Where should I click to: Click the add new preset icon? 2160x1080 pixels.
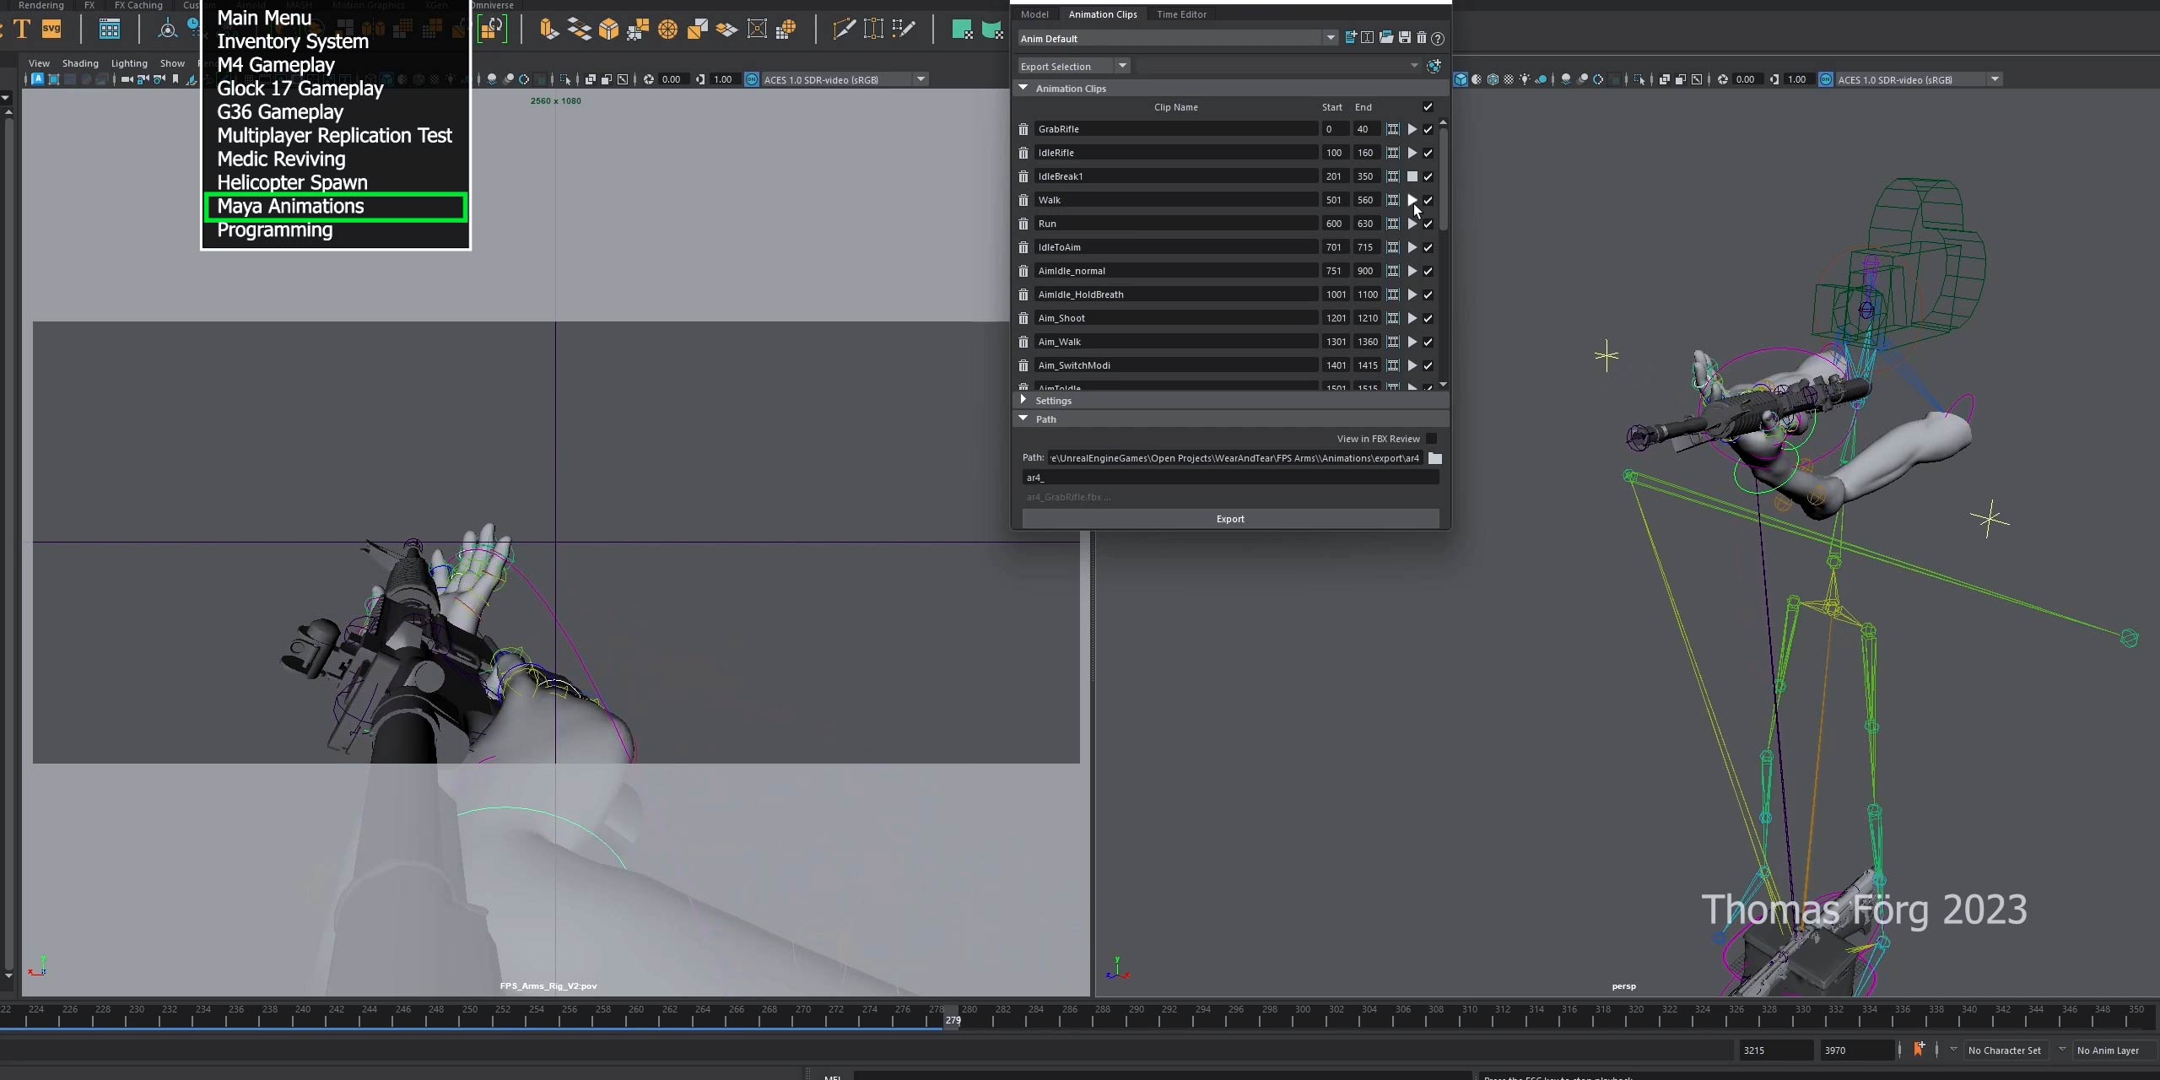click(x=1351, y=38)
